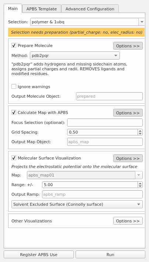Decrease Range value with down arrow

(140, 186)
